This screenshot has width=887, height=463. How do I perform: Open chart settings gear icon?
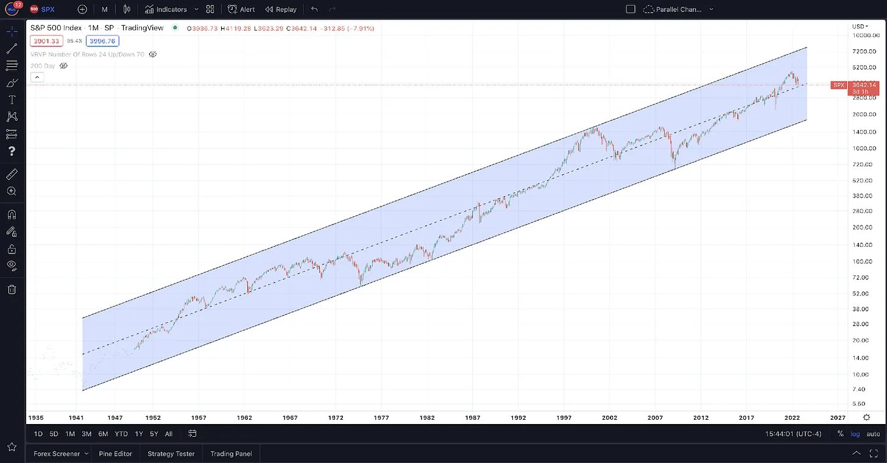tap(867, 417)
